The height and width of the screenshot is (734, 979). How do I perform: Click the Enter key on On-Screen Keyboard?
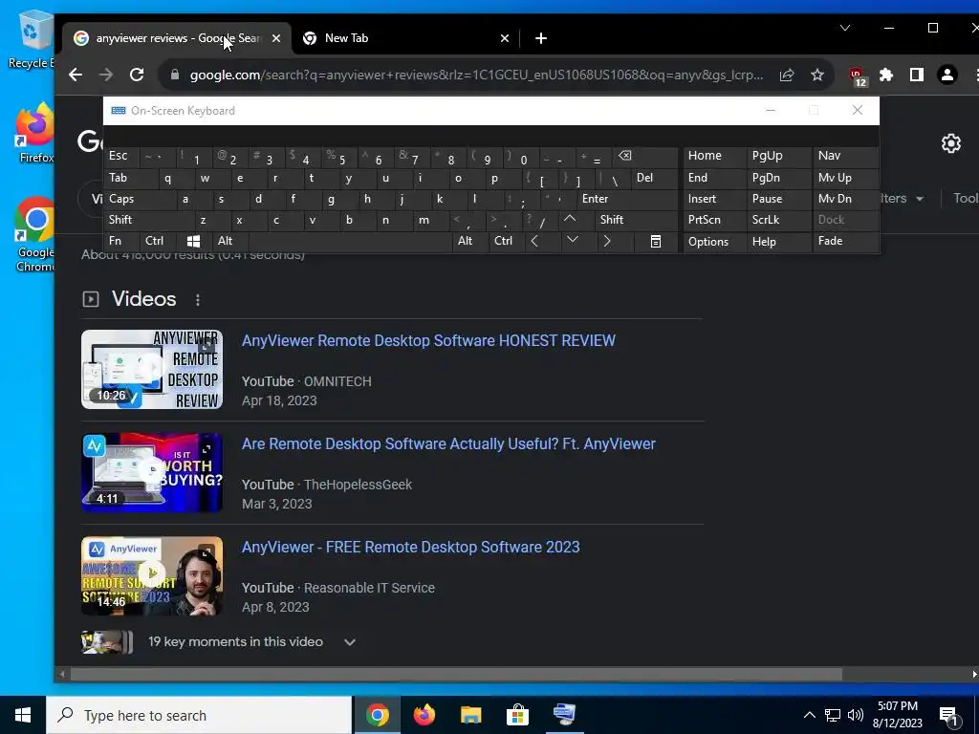click(627, 199)
